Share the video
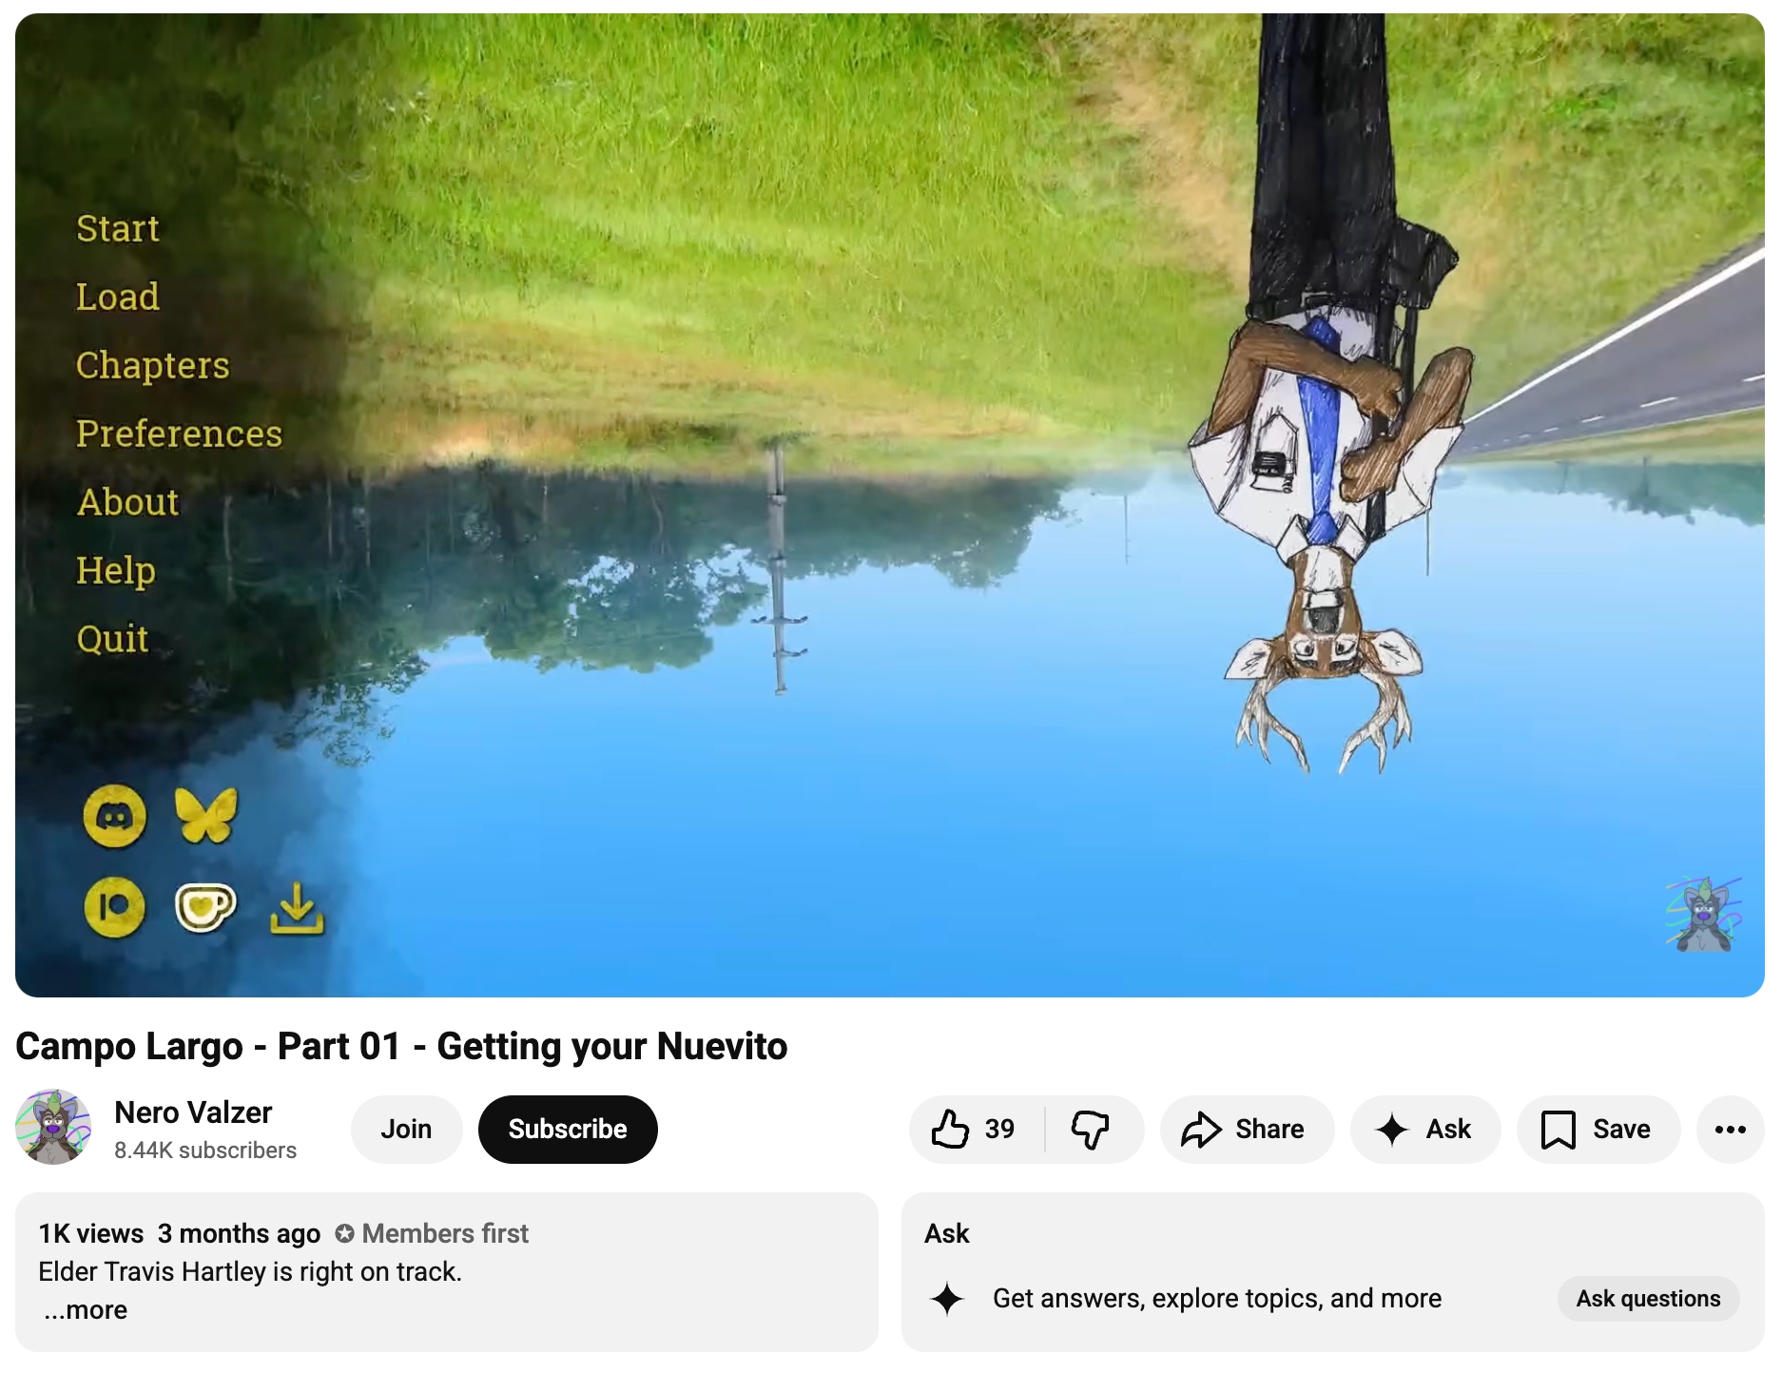1782x1373 pixels. click(x=1246, y=1129)
